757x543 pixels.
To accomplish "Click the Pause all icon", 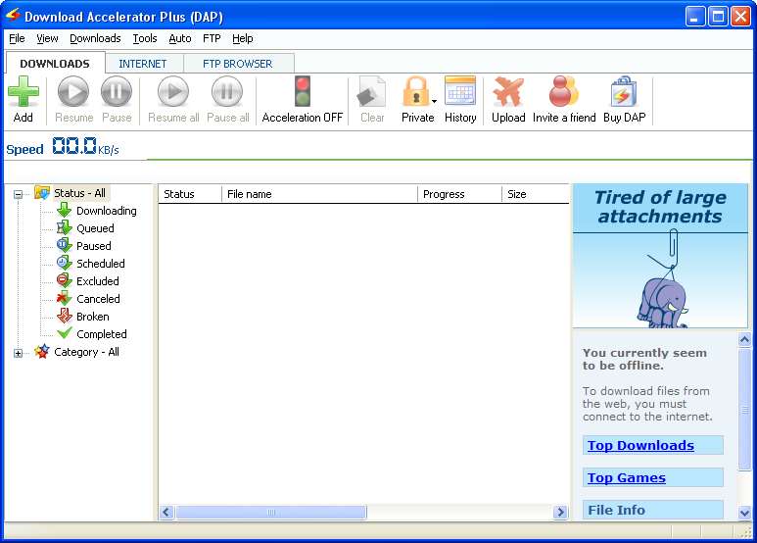I will point(227,91).
